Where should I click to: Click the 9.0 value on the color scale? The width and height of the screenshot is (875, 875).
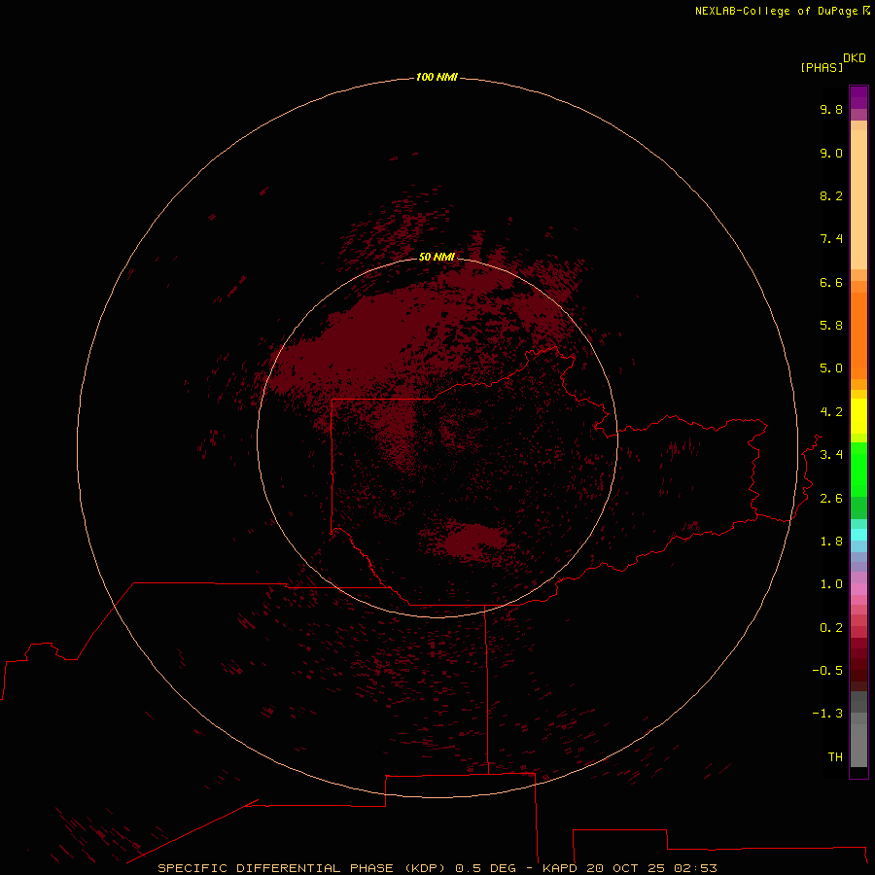pos(831,153)
